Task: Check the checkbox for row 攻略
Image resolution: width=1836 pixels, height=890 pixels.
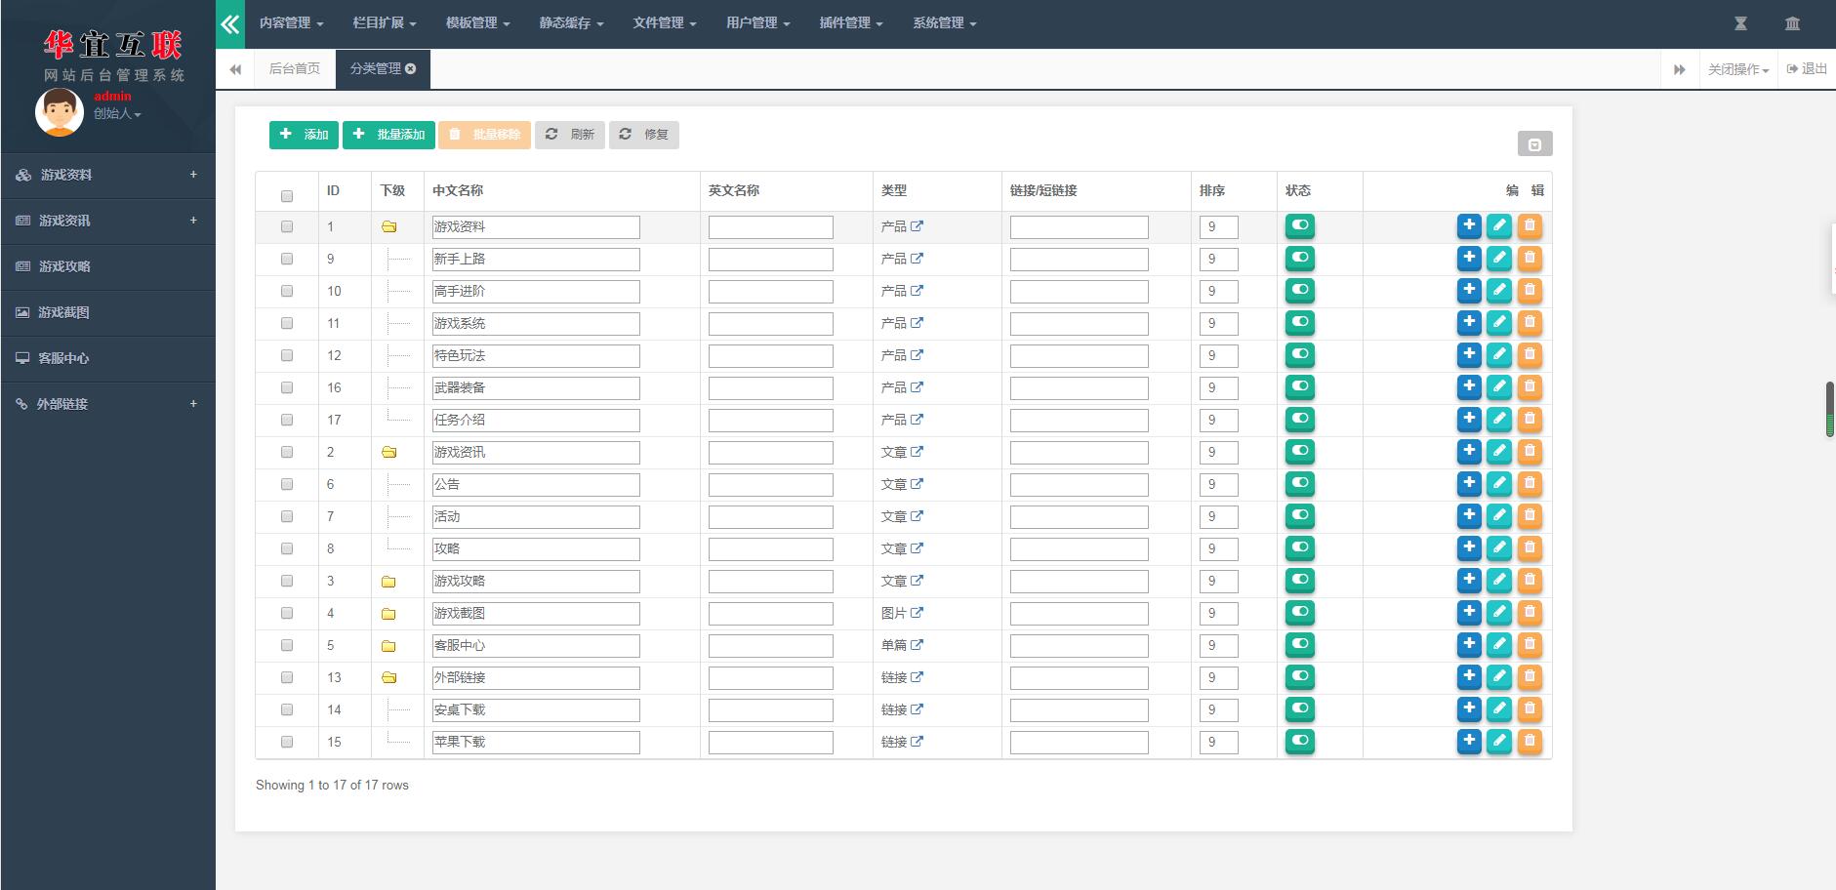Action: [287, 548]
